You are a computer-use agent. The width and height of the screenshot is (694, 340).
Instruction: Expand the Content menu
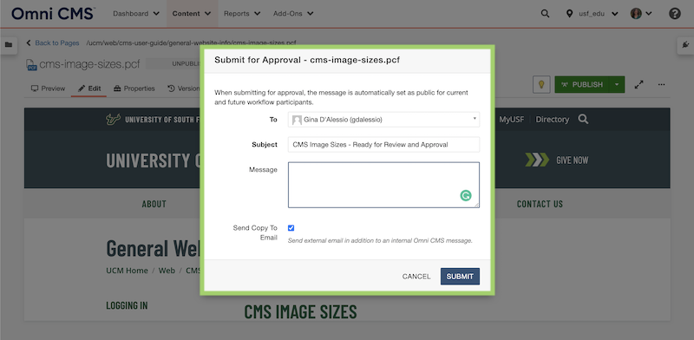point(192,14)
